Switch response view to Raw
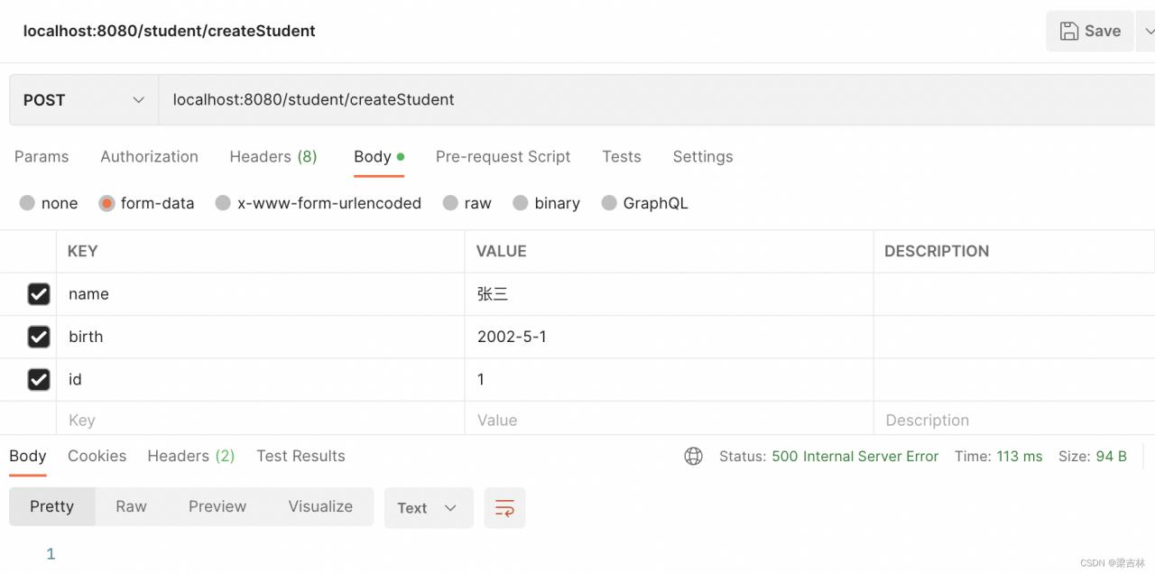The image size is (1155, 574). [x=131, y=507]
